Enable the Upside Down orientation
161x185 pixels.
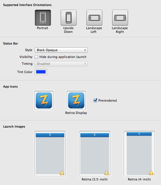69,18
